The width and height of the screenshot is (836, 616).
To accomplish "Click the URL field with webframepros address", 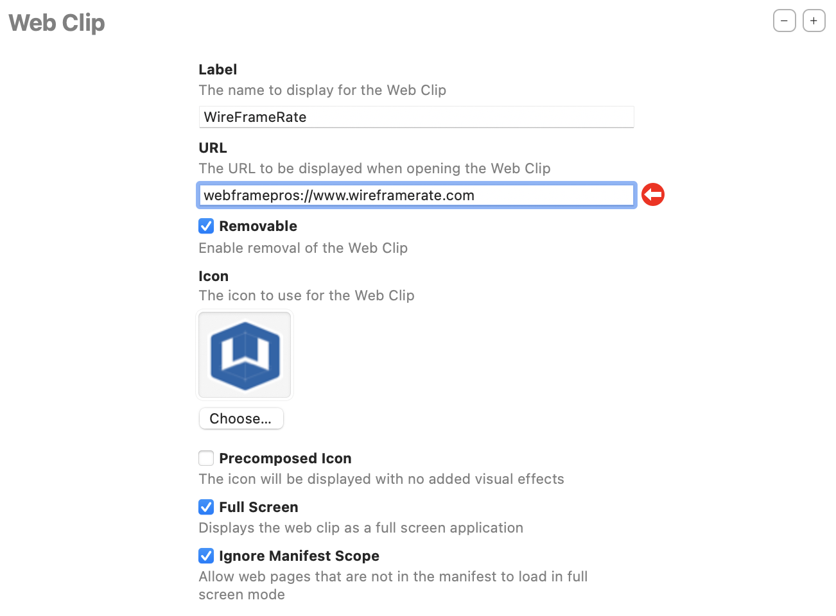I will [x=416, y=195].
